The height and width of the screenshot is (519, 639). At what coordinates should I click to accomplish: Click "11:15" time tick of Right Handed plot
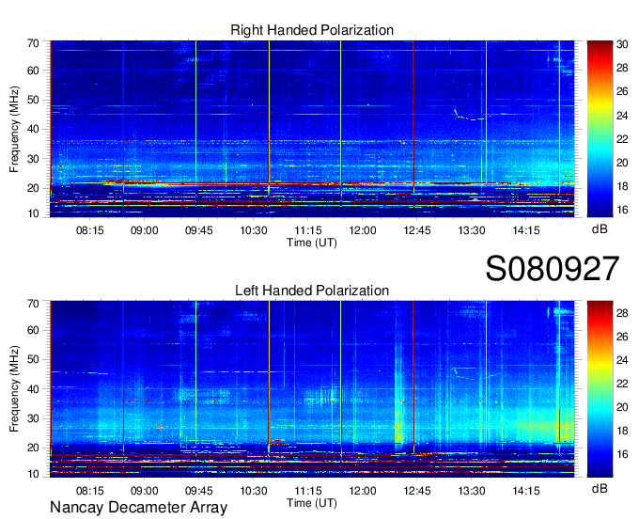(308, 230)
